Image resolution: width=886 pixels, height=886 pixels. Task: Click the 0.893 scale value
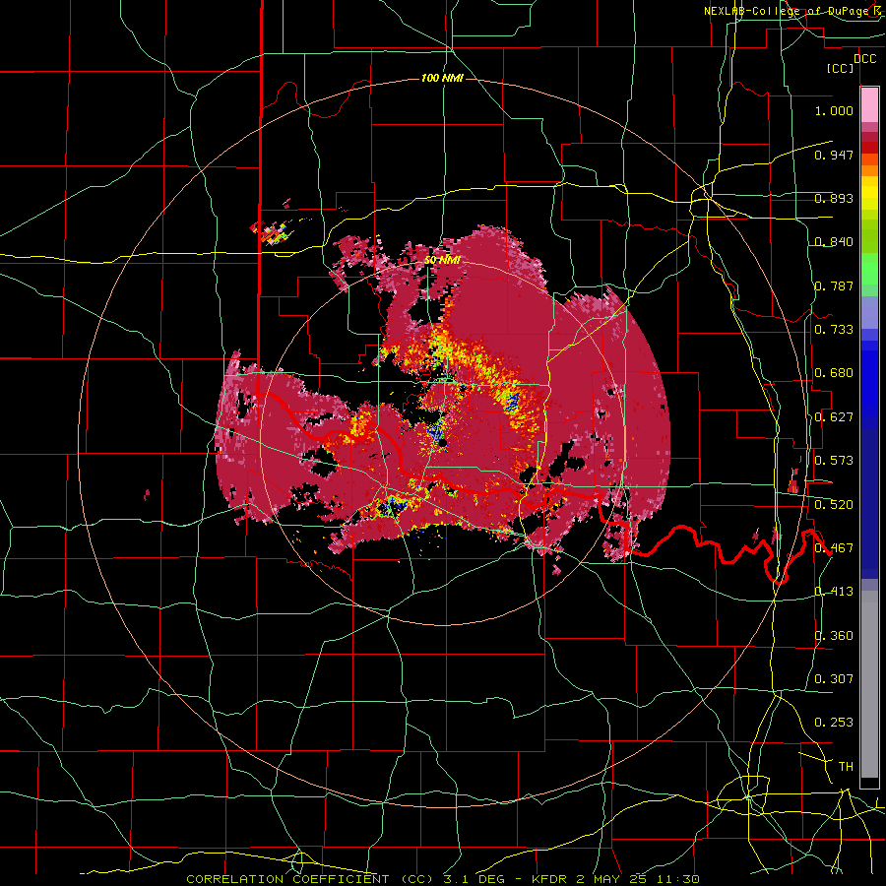tap(834, 198)
